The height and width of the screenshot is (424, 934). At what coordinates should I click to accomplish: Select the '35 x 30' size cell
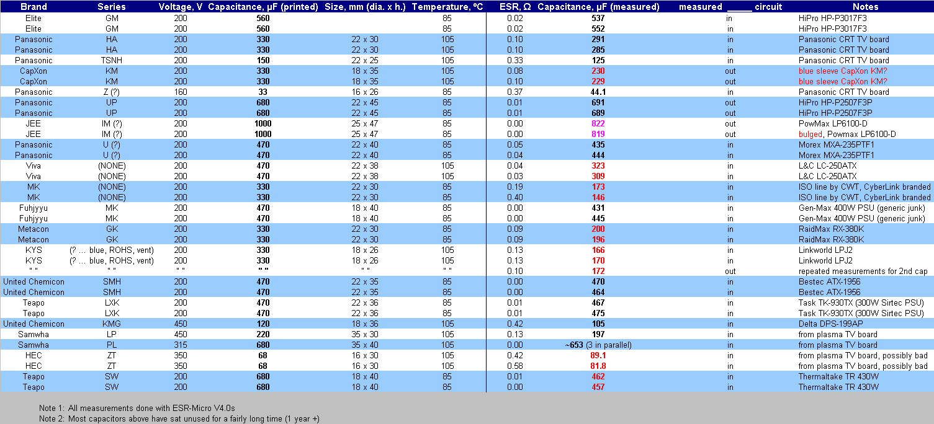pos(365,334)
